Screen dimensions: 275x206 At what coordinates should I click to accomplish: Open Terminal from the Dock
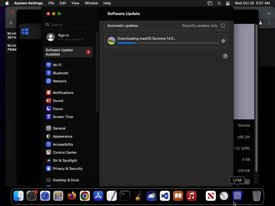pyautogui.click(x=125, y=196)
